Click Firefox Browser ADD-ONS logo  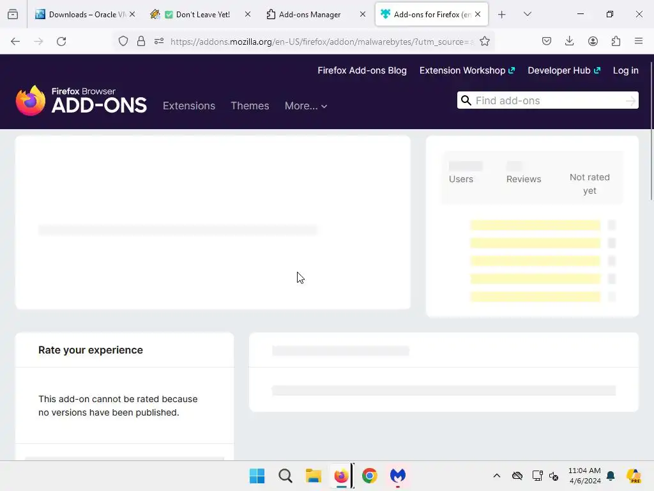(81, 100)
